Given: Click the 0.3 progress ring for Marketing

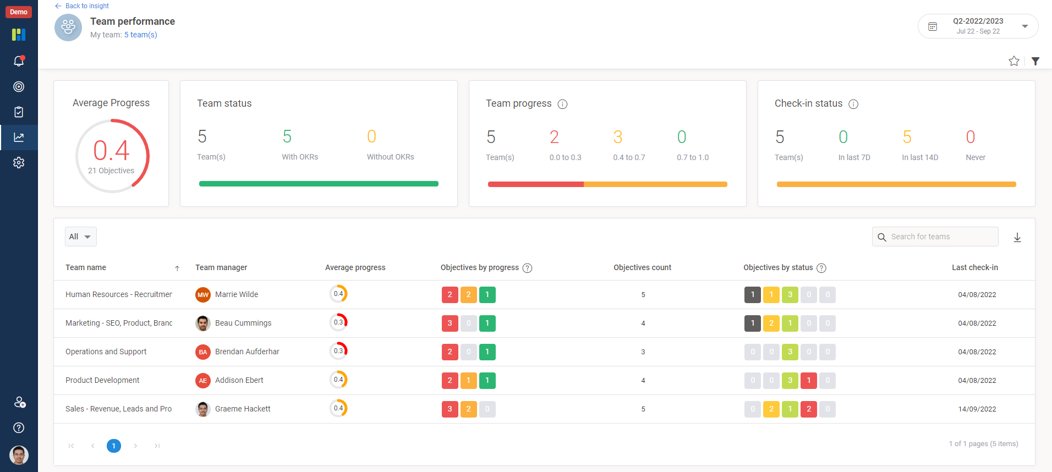Looking at the screenshot, I should pyautogui.click(x=338, y=322).
